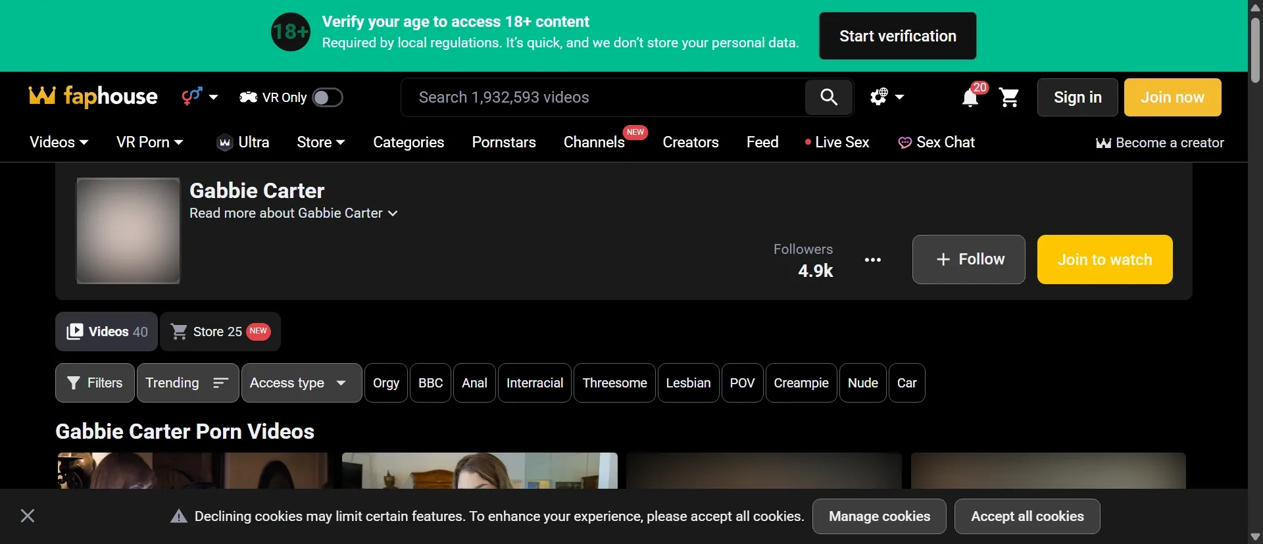Click the Sign in button
Image resolution: width=1263 pixels, height=544 pixels.
[x=1077, y=97]
